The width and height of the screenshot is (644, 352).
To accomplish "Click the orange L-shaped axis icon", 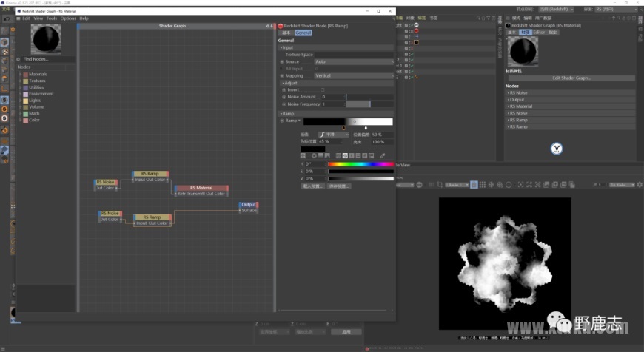I will (x=5, y=88).
